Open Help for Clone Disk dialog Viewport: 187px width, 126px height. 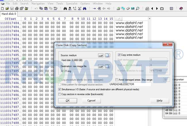[x=159, y=101]
